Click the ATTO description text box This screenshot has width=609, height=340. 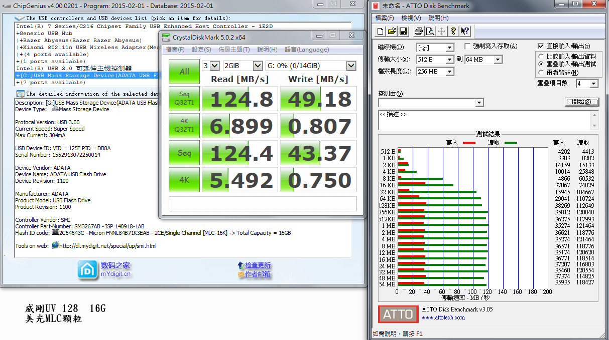[x=484, y=120]
